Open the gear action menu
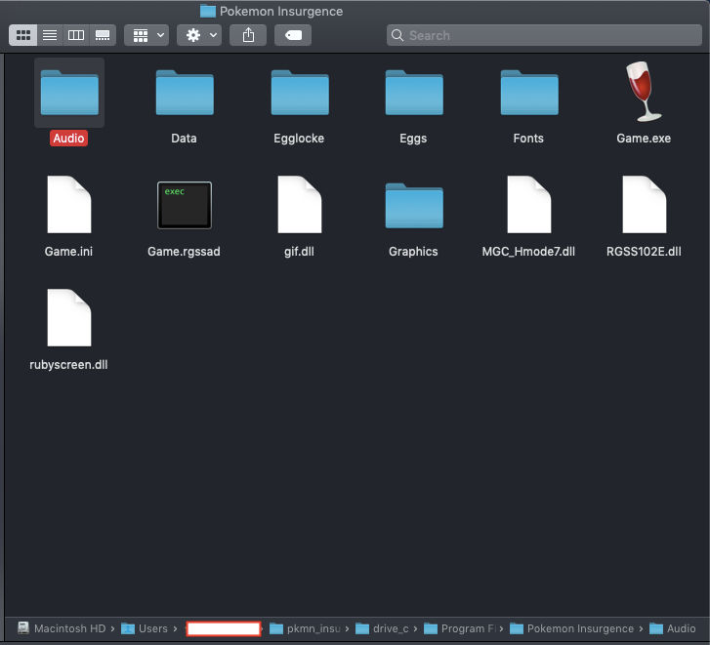This screenshot has height=645, width=710. (x=199, y=35)
